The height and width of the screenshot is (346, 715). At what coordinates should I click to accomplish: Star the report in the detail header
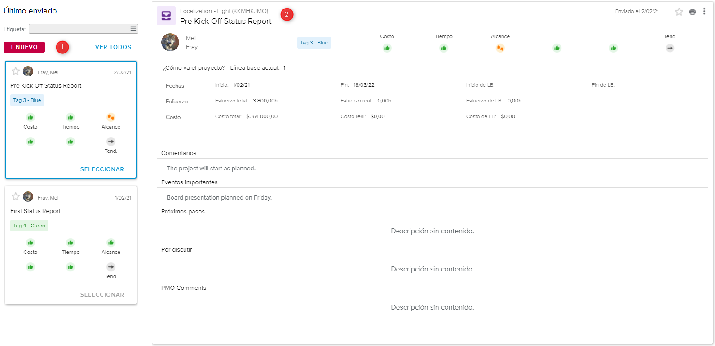click(679, 12)
